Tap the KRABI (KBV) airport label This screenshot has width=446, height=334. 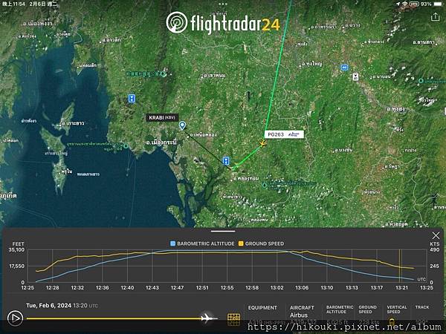click(x=162, y=117)
